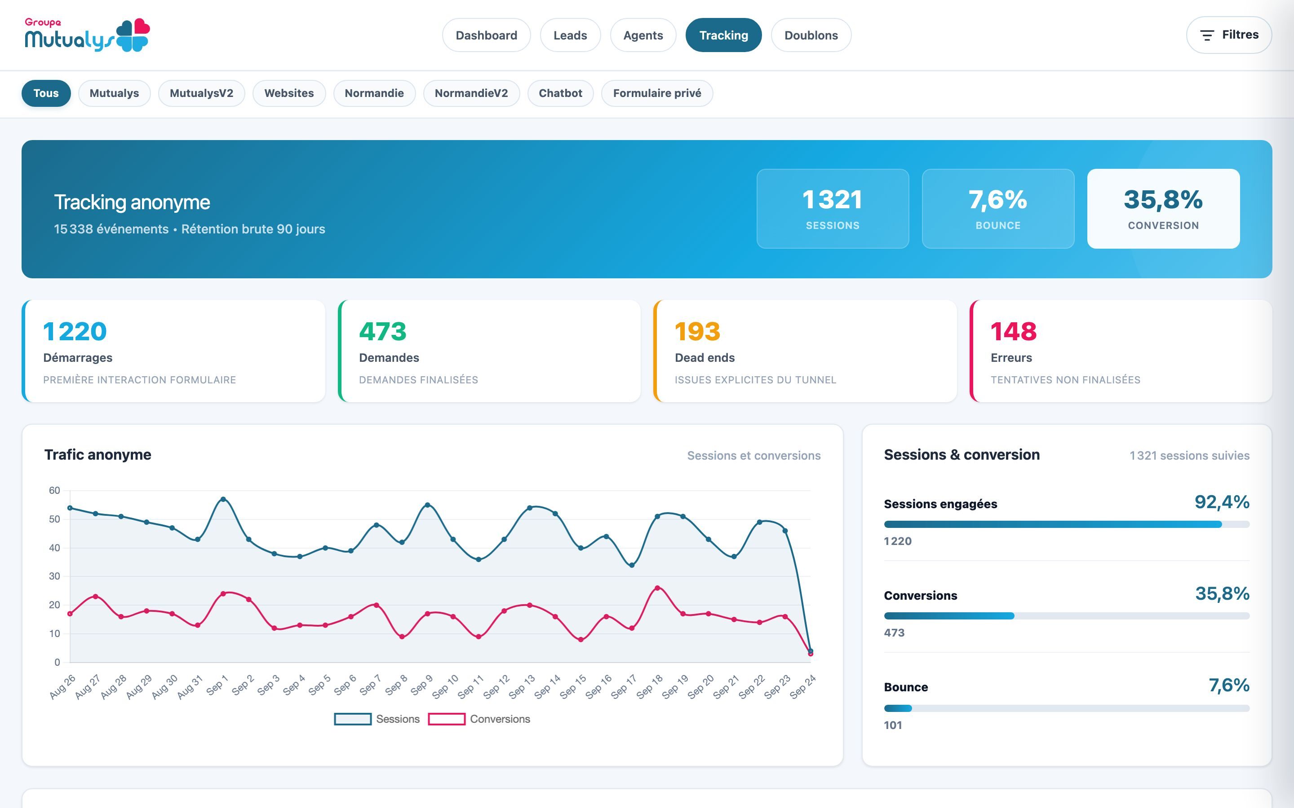Select the Tracking tab
1294x808 pixels.
click(x=723, y=35)
